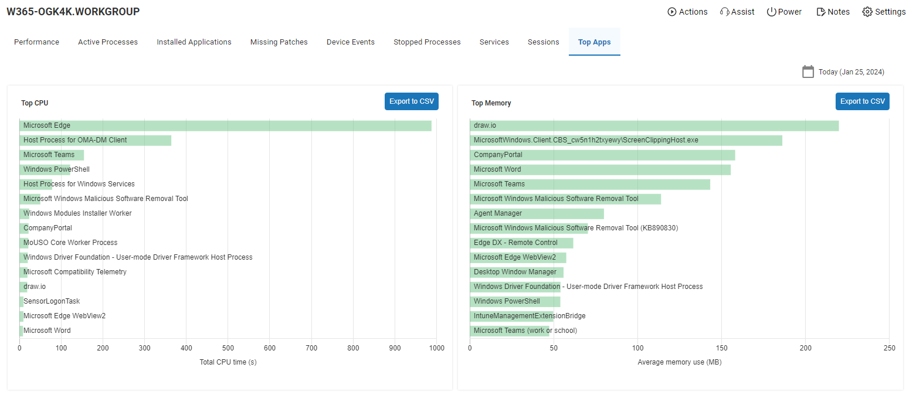
Task: Click the plain Microsoft Teams bar in Top Memory
Action: (590, 184)
